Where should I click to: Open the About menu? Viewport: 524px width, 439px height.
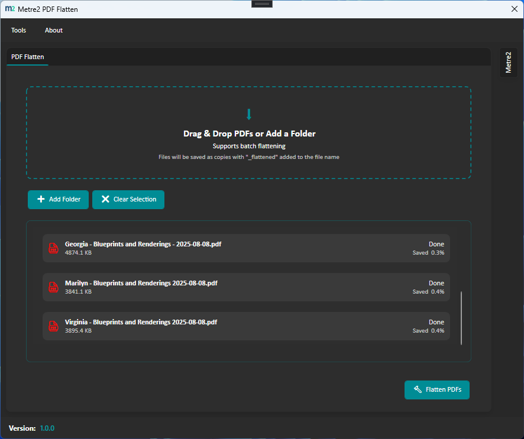(53, 30)
